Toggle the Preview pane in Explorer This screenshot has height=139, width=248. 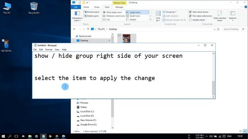click(91, 12)
